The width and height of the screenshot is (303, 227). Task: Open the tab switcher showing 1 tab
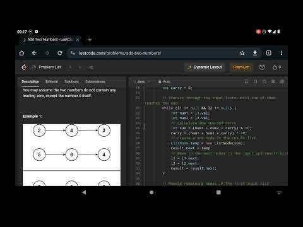point(268,53)
